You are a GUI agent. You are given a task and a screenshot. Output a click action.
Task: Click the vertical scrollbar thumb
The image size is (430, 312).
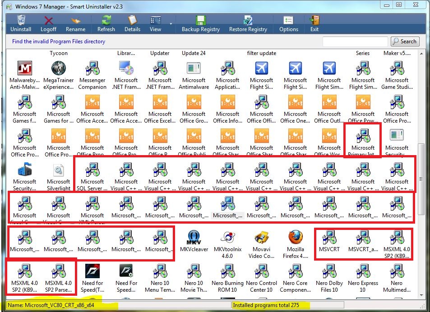coord(421,179)
